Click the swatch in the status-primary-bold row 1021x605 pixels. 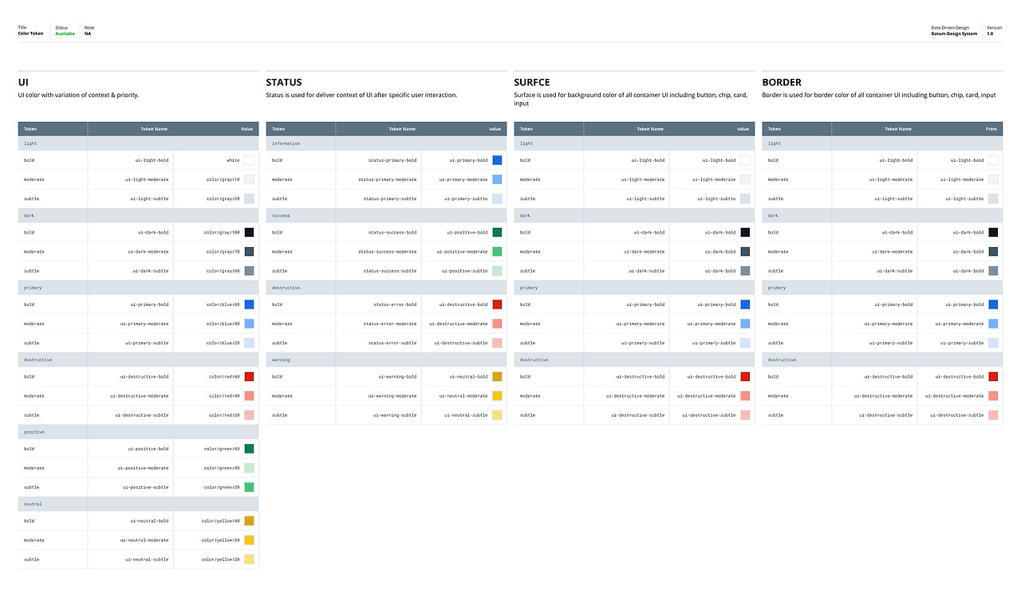(497, 160)
